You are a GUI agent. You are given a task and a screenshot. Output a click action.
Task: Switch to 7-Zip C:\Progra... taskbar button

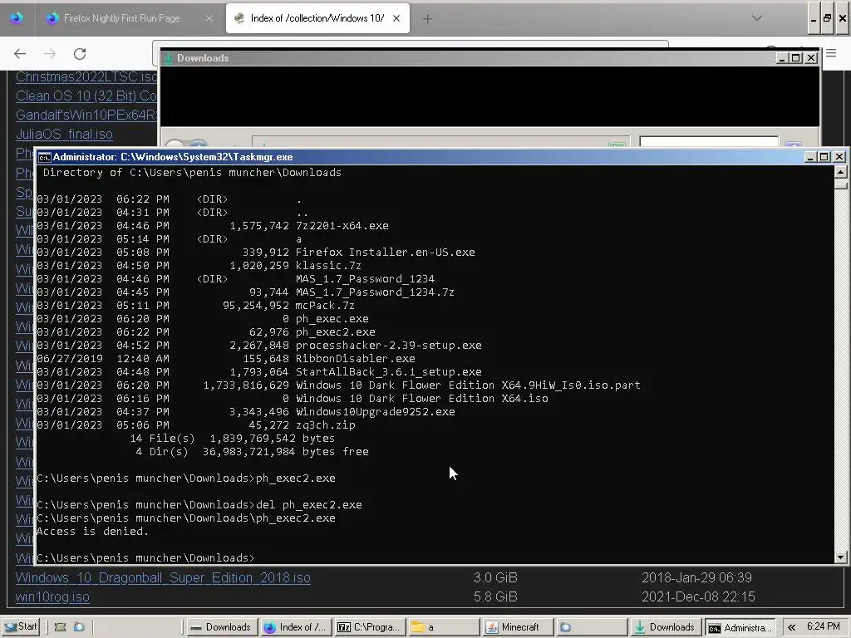tap(370, 627)
